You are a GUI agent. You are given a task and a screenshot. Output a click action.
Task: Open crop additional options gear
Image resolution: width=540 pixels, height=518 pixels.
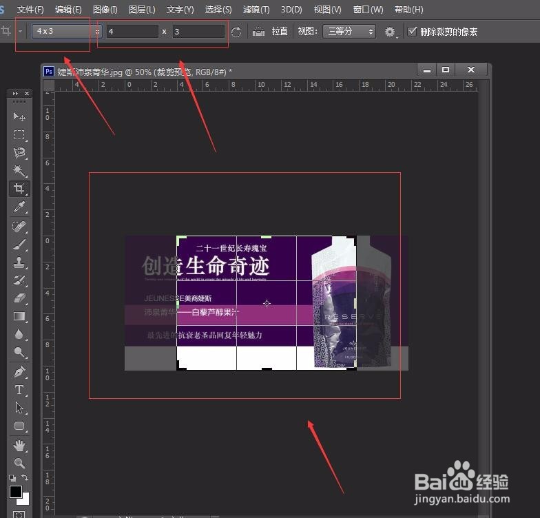390,32
